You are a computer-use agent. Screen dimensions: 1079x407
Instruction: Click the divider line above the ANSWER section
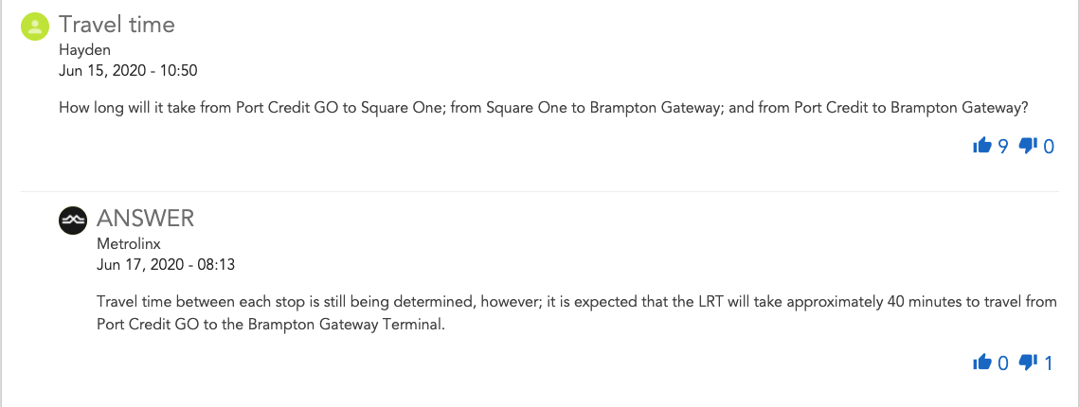click(x=559, y=192)
